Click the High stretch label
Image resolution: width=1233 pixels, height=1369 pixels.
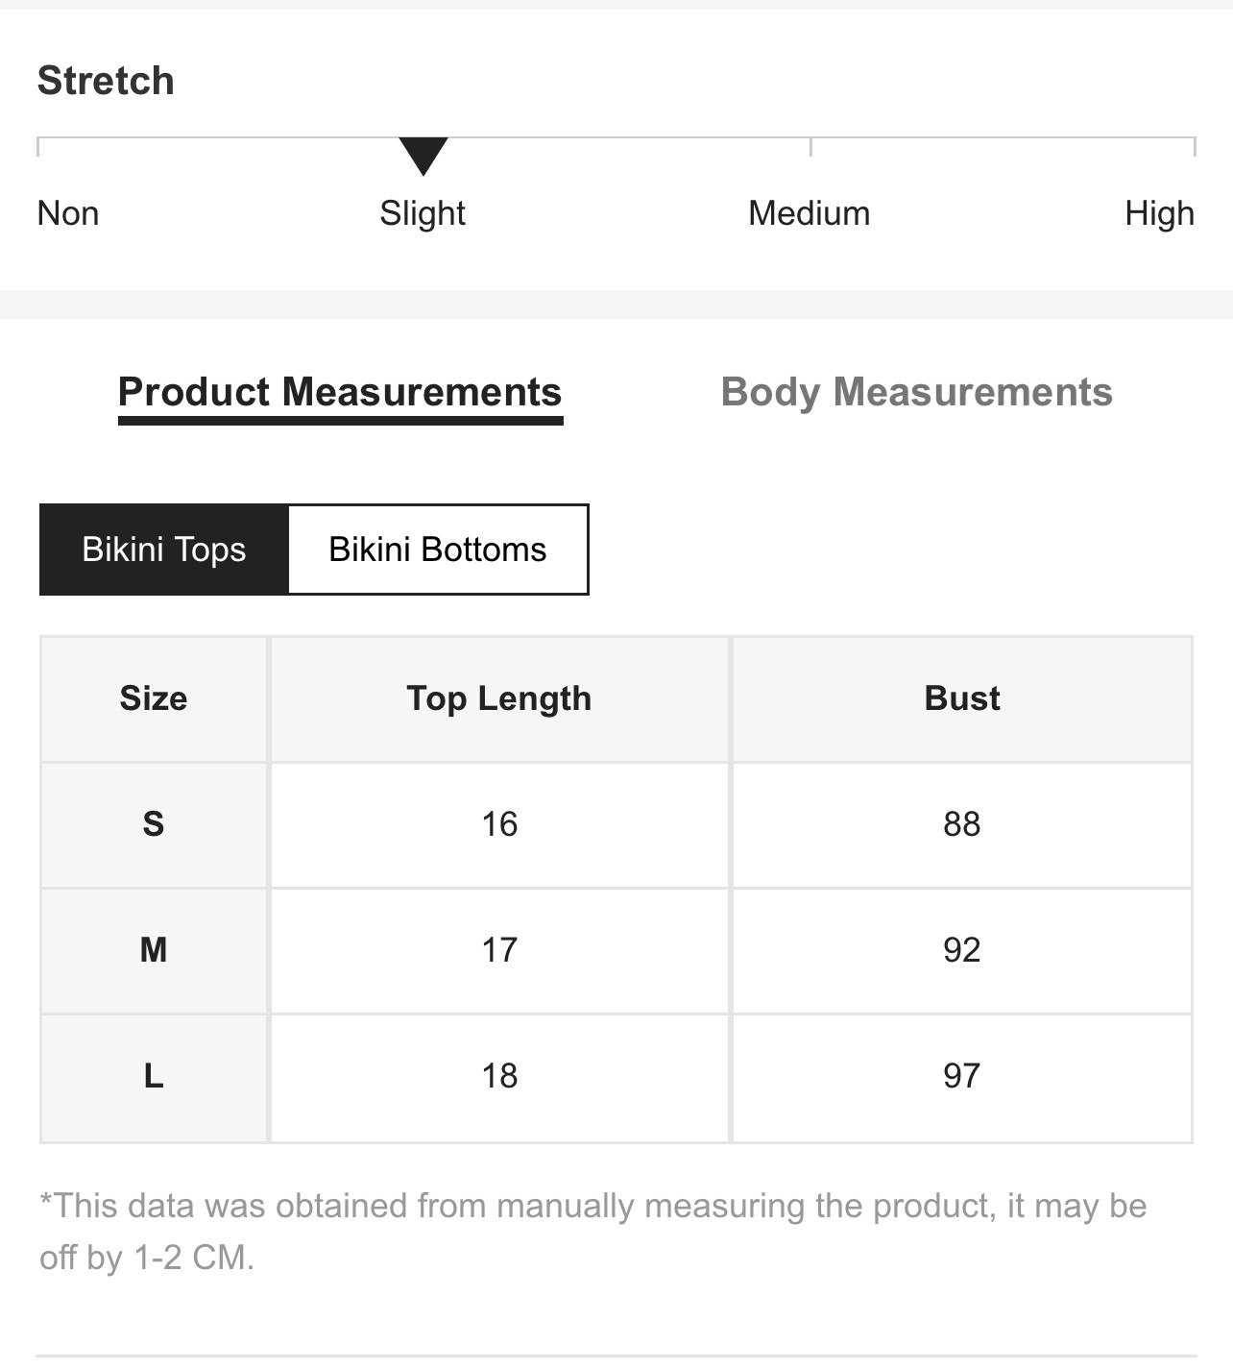point(1160,213)
